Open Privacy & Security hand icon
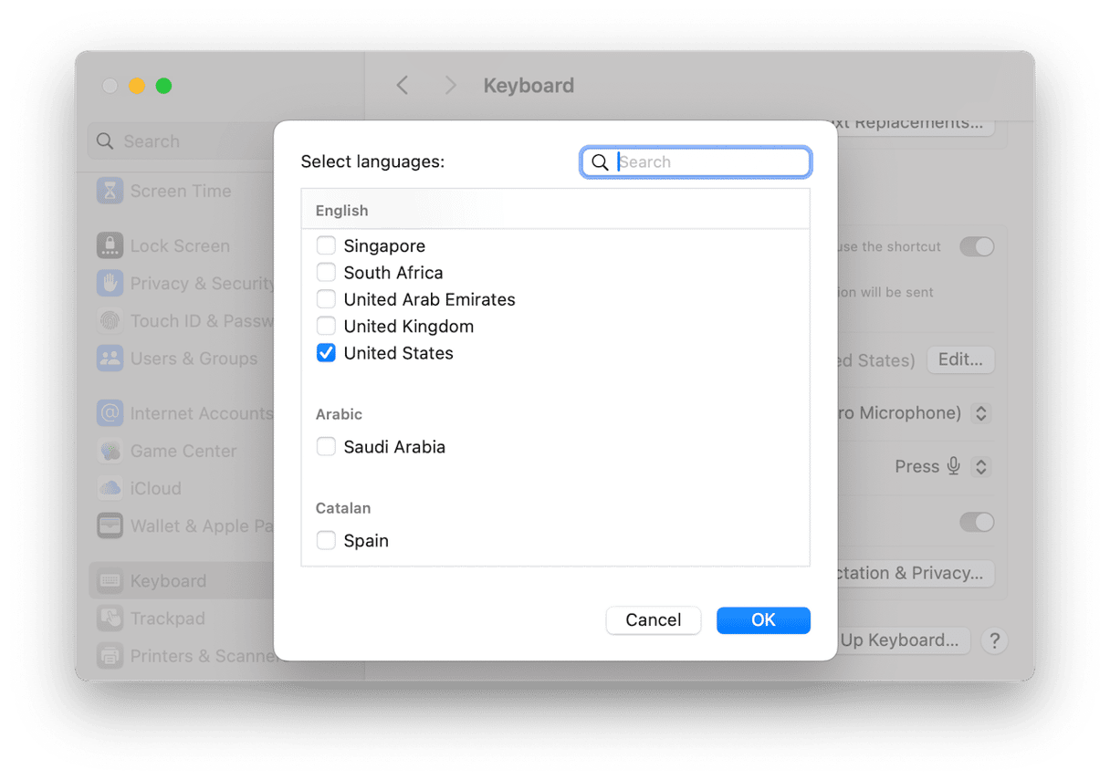1110x780 pixels. (110, 283)
